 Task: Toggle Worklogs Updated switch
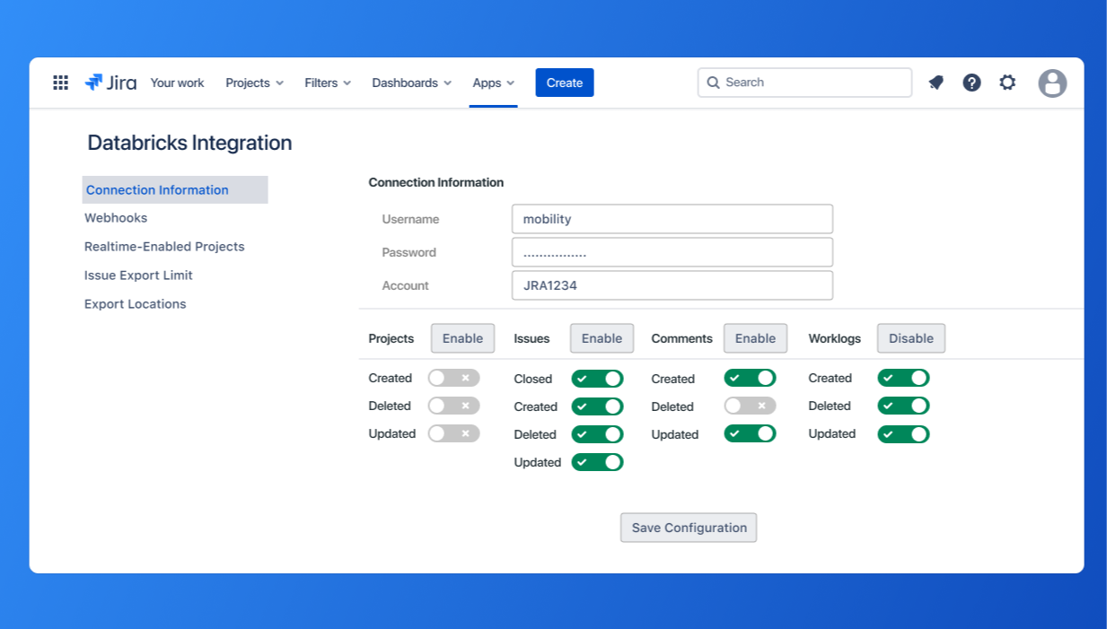click(x=903, y=434)
